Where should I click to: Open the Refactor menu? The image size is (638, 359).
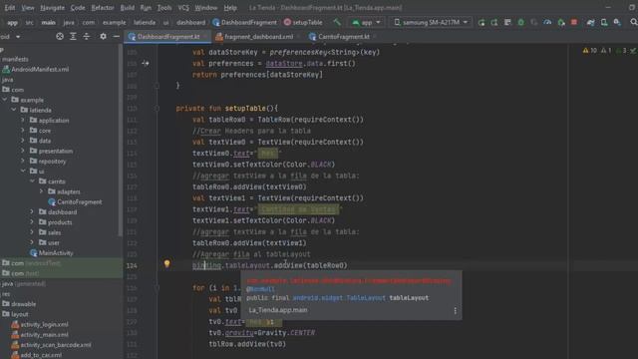[x=103, y=8]
